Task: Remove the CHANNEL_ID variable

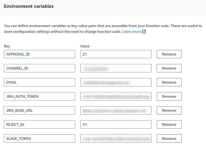Action: pyautogui.click(x=169, y=68)
